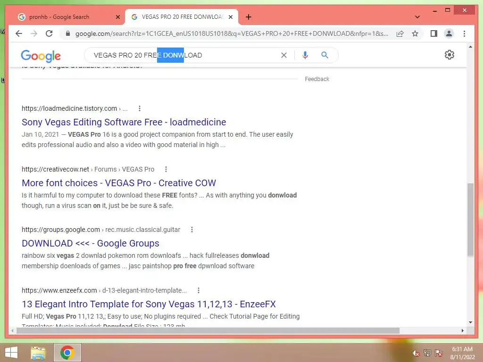Open 13 Elegant Intro Template result

point(149,304)
